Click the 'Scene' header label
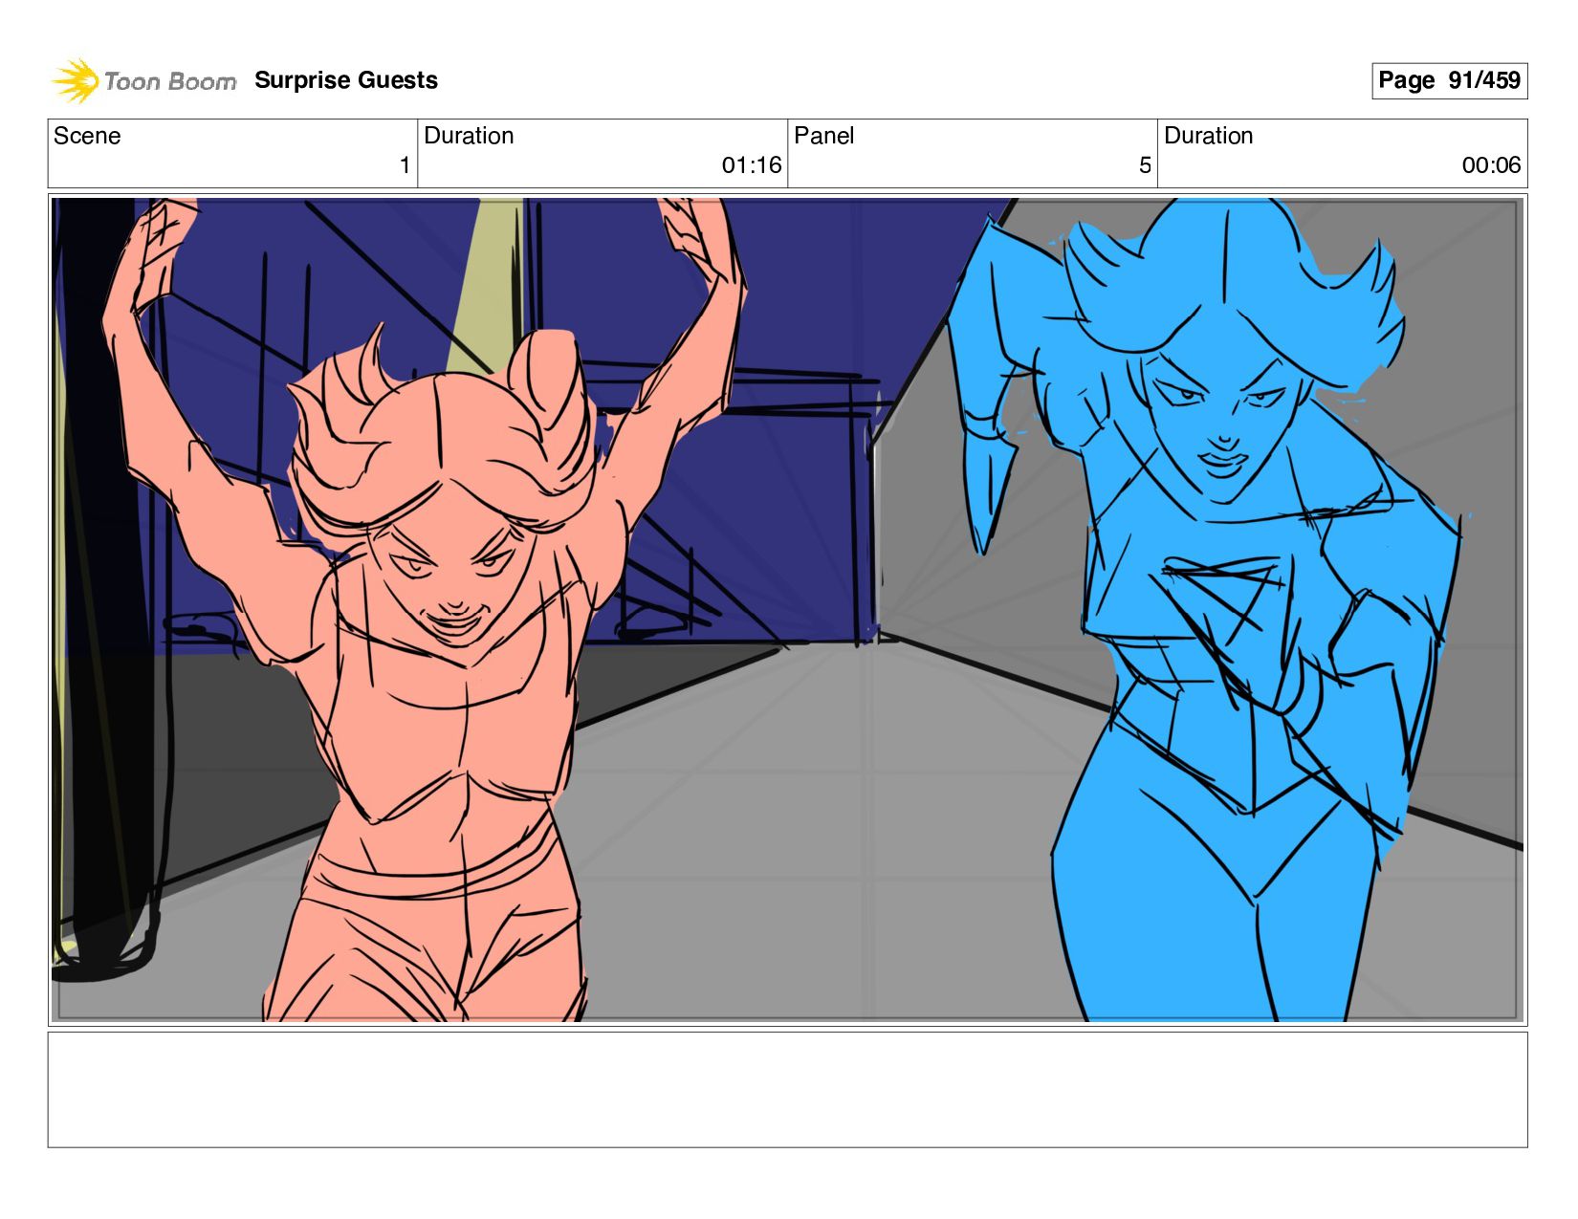The width and height of the screenshot is (1578, 1219). (87, 136)
